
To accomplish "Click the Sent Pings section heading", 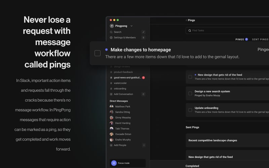I will pos(192,127).
